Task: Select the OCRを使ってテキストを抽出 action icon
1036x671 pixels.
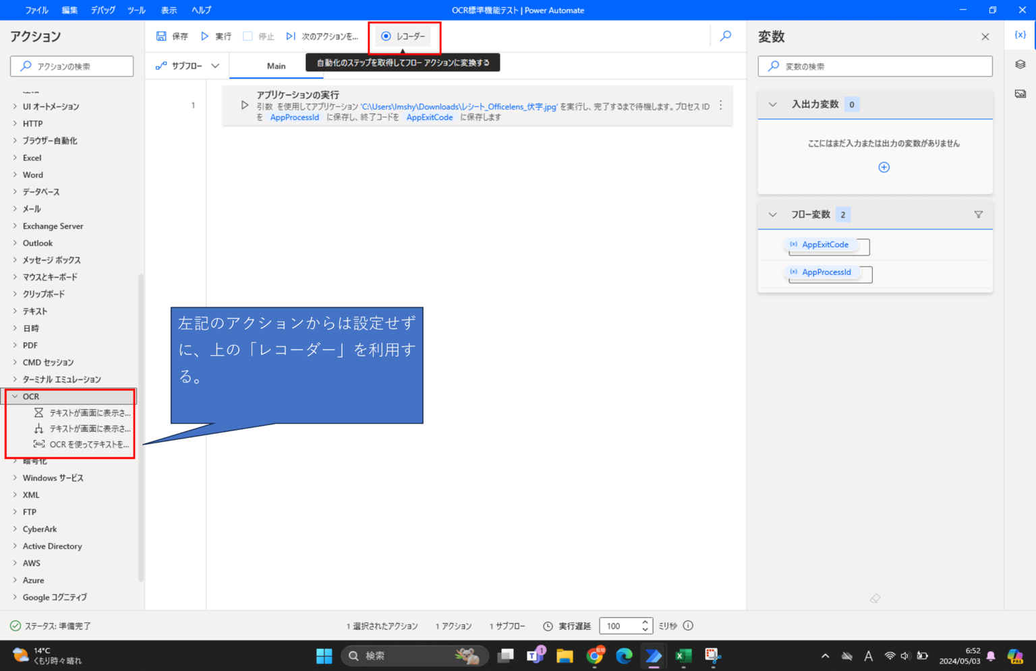Action: [38, 444]
